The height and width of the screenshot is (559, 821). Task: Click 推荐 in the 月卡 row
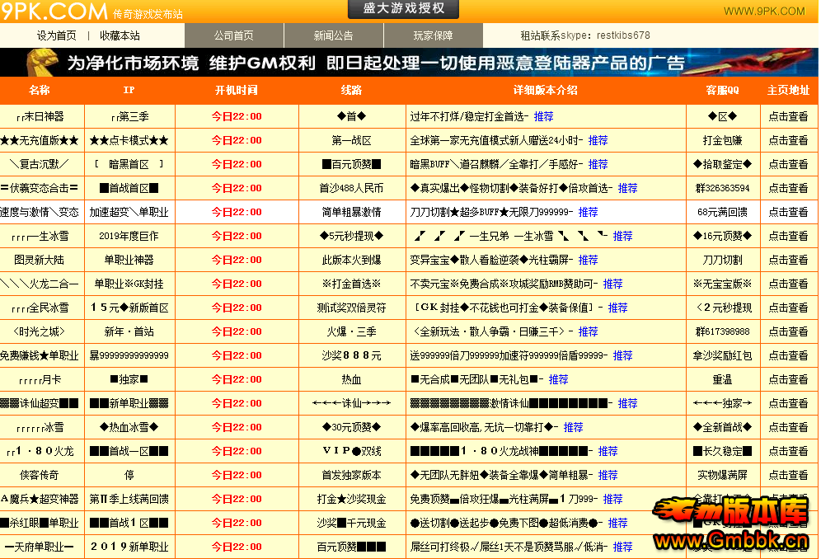558,379
